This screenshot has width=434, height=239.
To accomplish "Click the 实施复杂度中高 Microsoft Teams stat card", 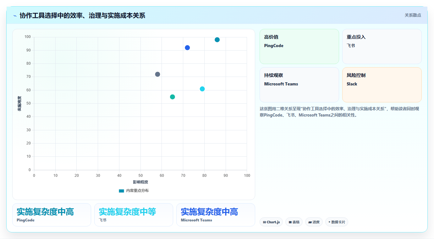I will 216,215.
